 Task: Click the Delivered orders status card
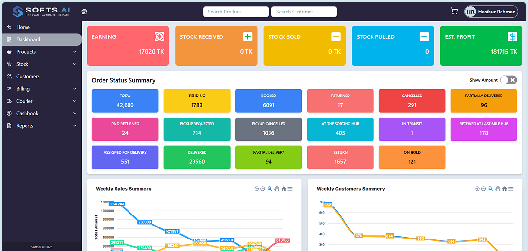[196, 157]
